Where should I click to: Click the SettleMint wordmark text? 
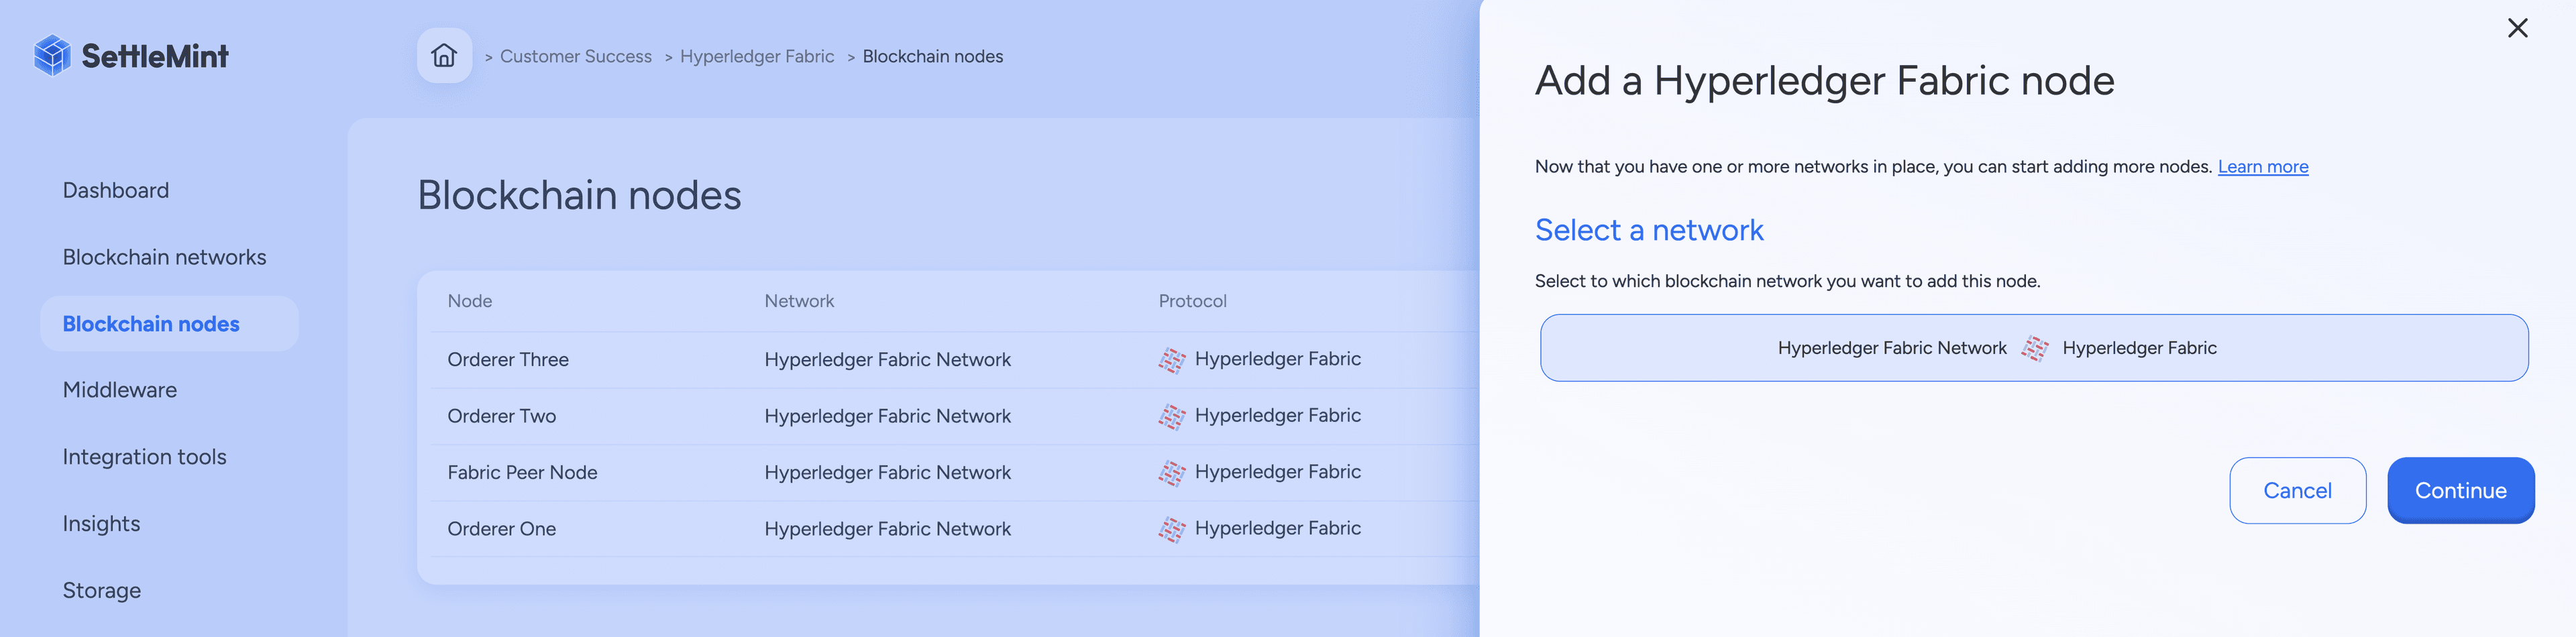[155, 56]
